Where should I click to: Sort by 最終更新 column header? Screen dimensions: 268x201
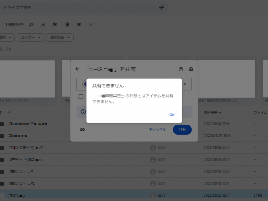(212, 113)
